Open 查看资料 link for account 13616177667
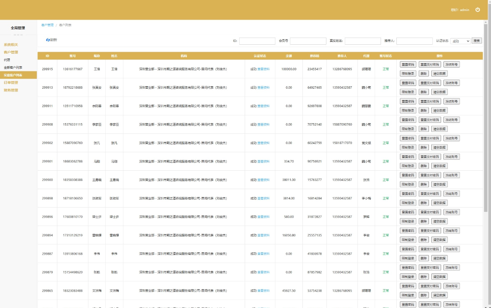This screenshot has width=491, height=308. click(263, 69)
